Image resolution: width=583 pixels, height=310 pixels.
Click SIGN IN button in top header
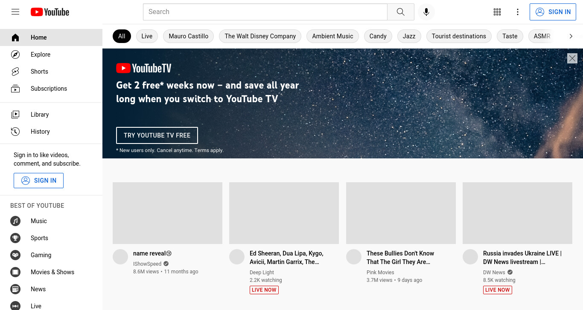tap(553, 12)
